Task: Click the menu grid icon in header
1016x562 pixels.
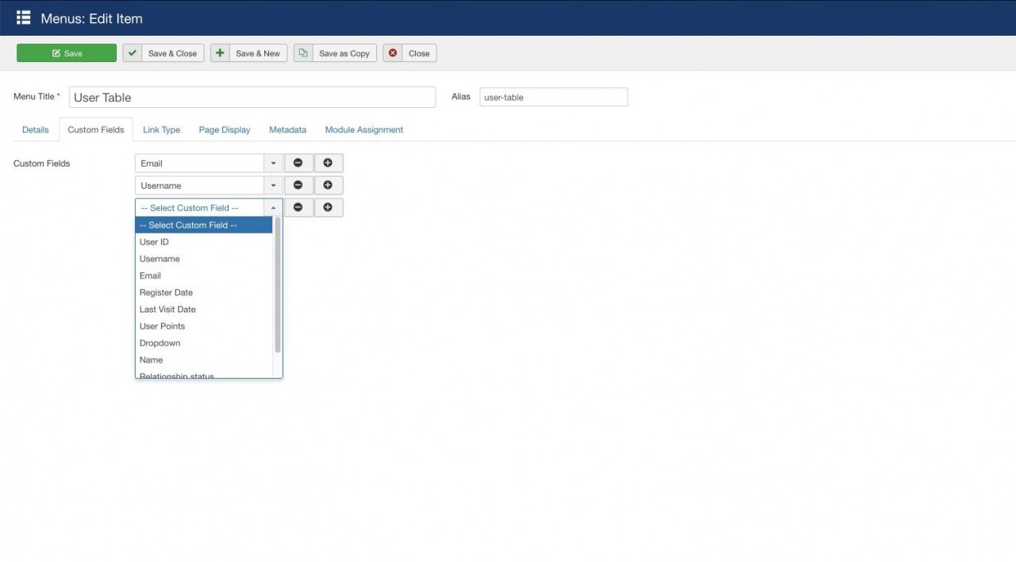Action: coord(23,17)
